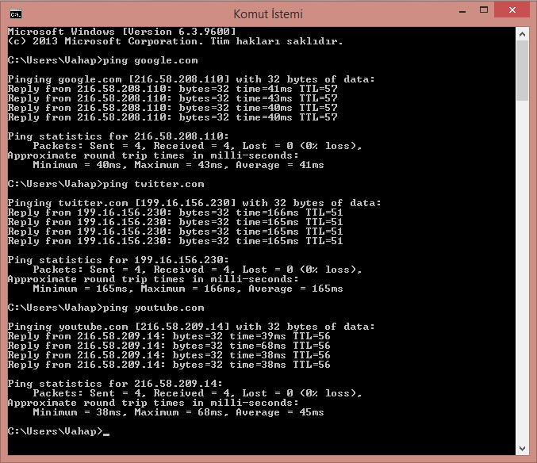Open the Command Prompt system menu icon
This screenshot has width=537, height=463.
coord(16,14)
